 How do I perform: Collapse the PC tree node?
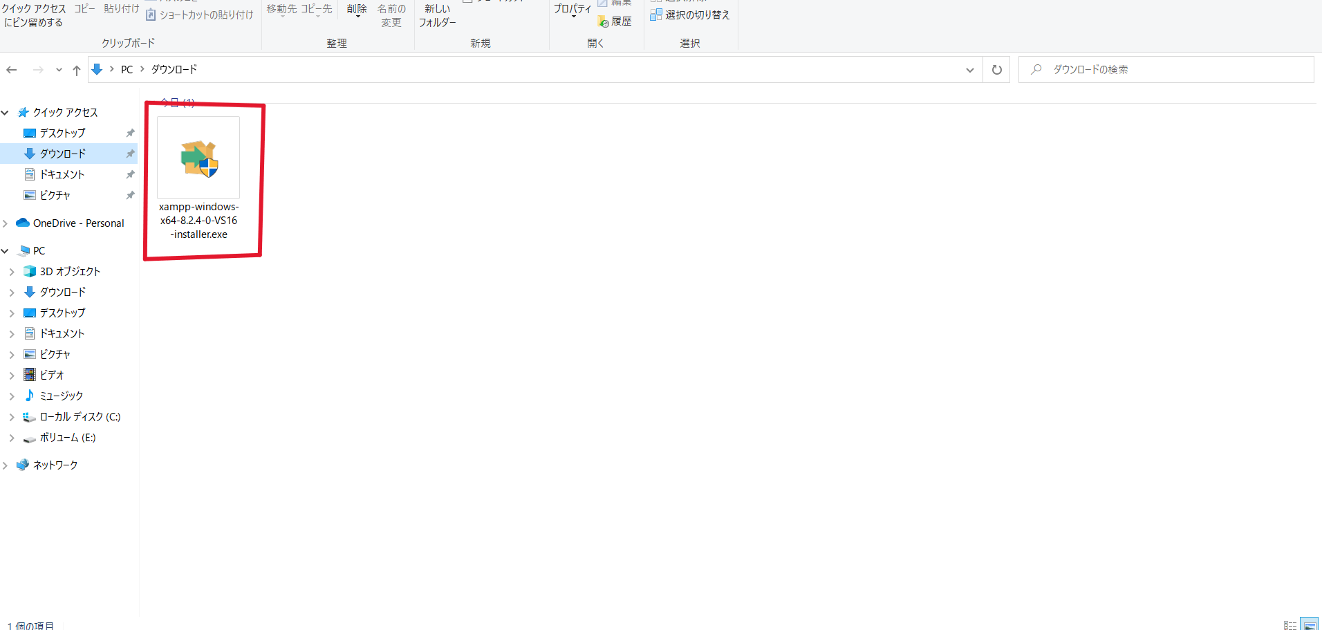(x=6, y=251)
